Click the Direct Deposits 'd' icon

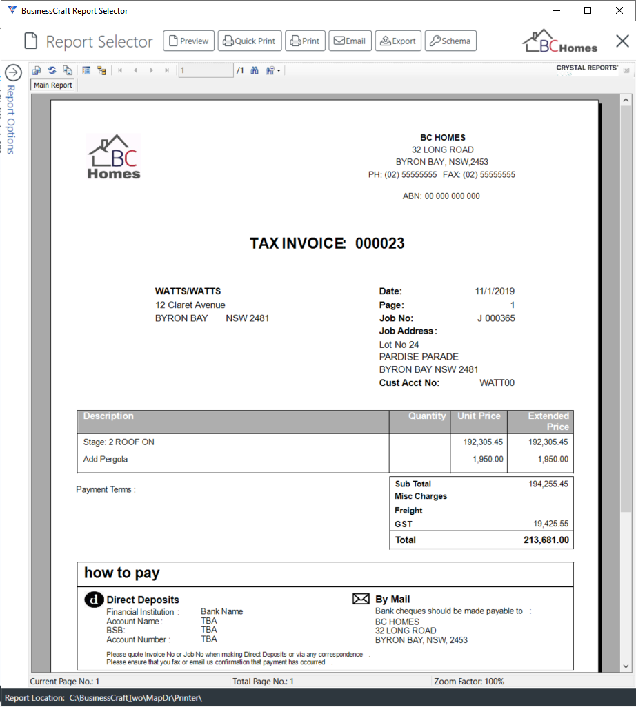[x=94, y=600]
